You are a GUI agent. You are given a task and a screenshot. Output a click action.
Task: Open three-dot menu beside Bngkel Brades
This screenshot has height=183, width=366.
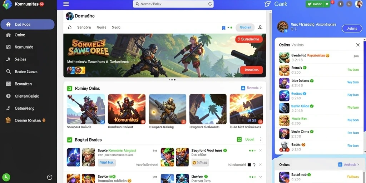[x=261, y=139]
